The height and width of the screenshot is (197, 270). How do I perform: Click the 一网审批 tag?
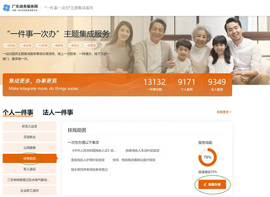(58, 46)
